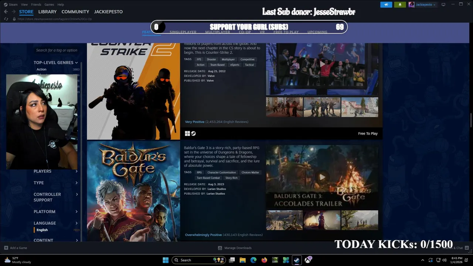Click the Jackiepesto profile avatar
The width and height of the screenshot is (473, 266).
pos(411,4)
